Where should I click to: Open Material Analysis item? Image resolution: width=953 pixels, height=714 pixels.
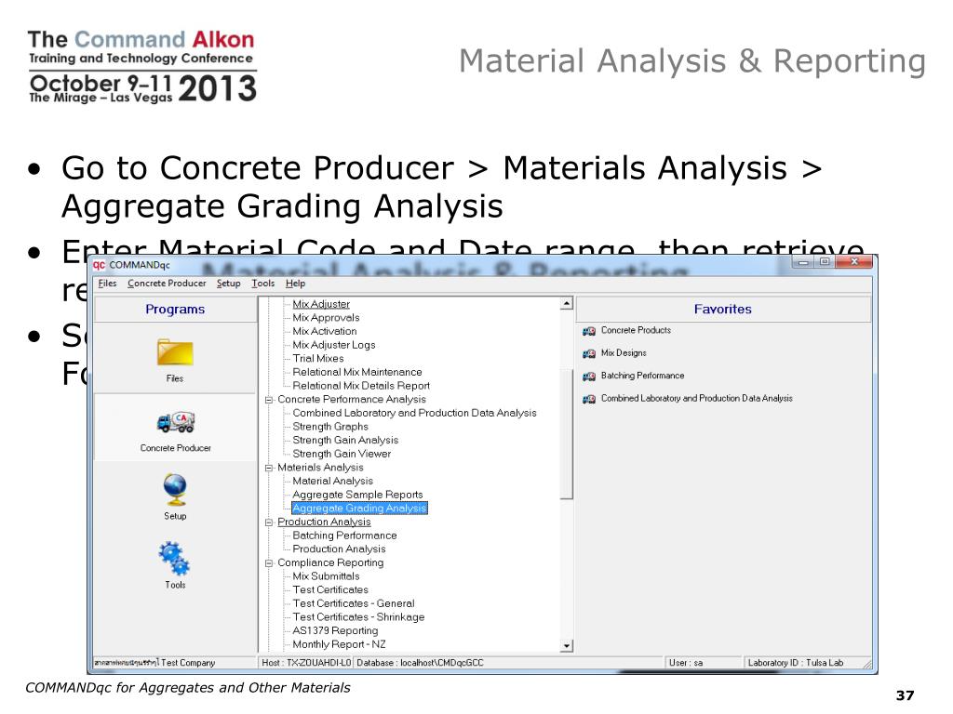pos(332,481)
